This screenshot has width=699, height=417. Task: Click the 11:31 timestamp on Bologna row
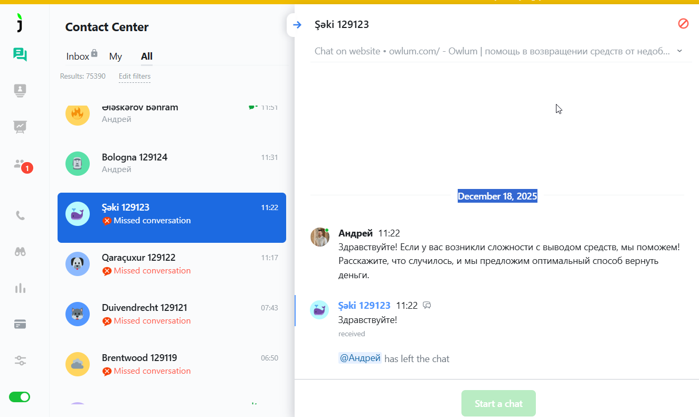(x=269, y=157)
